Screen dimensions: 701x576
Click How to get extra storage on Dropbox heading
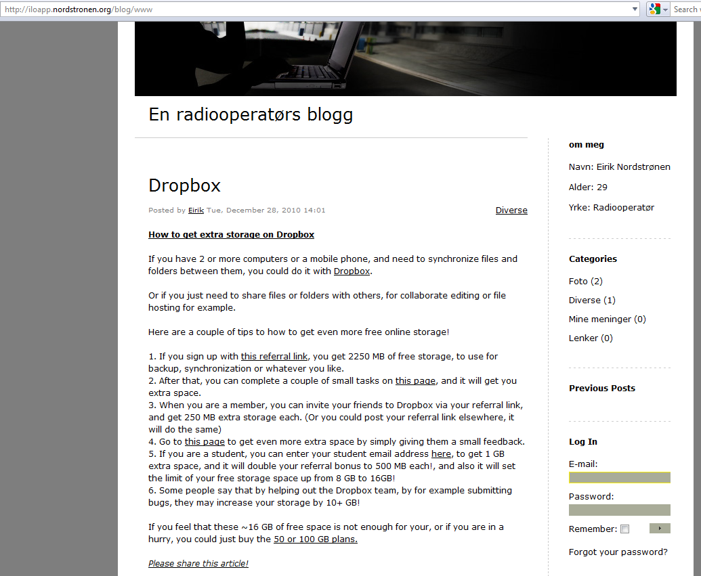coord(231,235)
